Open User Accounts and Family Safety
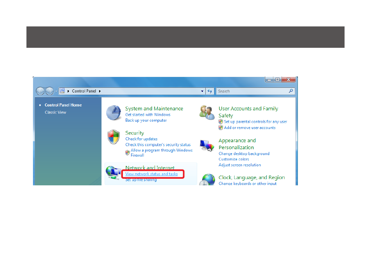This screenshot has height=258, width=371. pyautogui.click(x=248, y=112)
